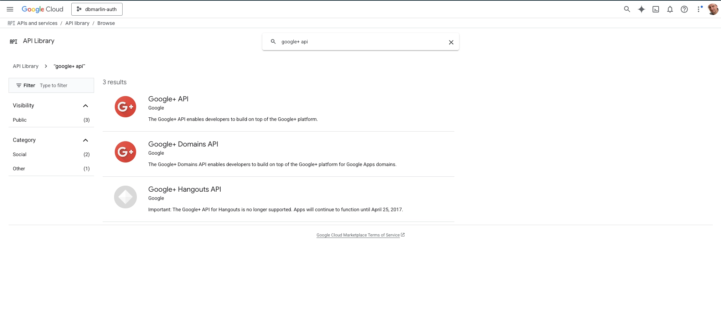Filter results by Social category

(x=19, y=154)
